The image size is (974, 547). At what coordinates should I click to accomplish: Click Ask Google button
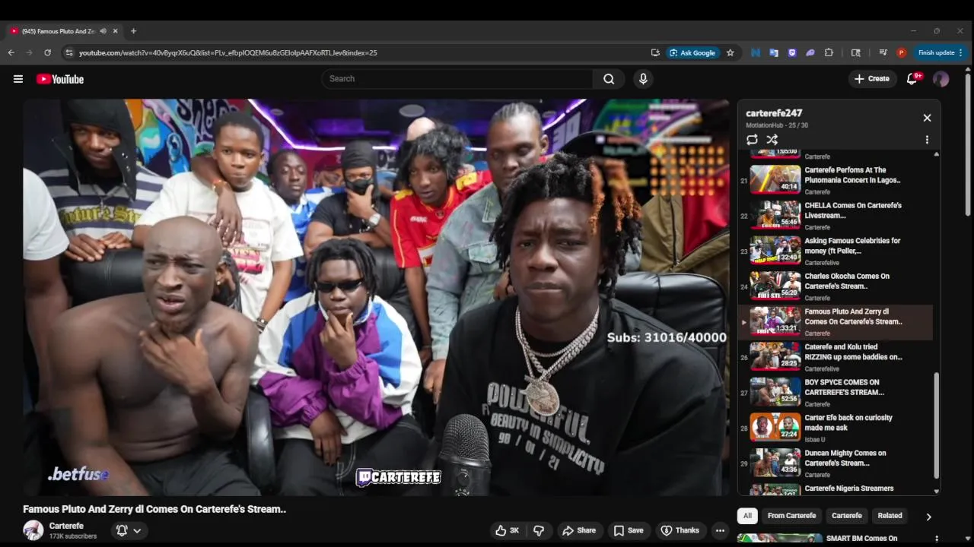pos(692,52)
